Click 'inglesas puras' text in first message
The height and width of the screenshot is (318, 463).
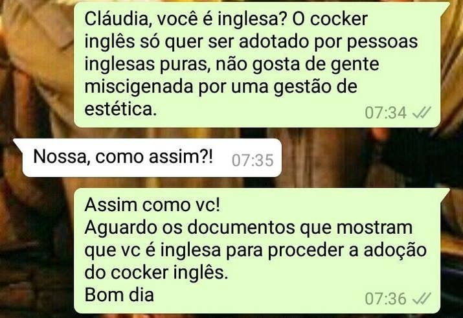(149, 64)
